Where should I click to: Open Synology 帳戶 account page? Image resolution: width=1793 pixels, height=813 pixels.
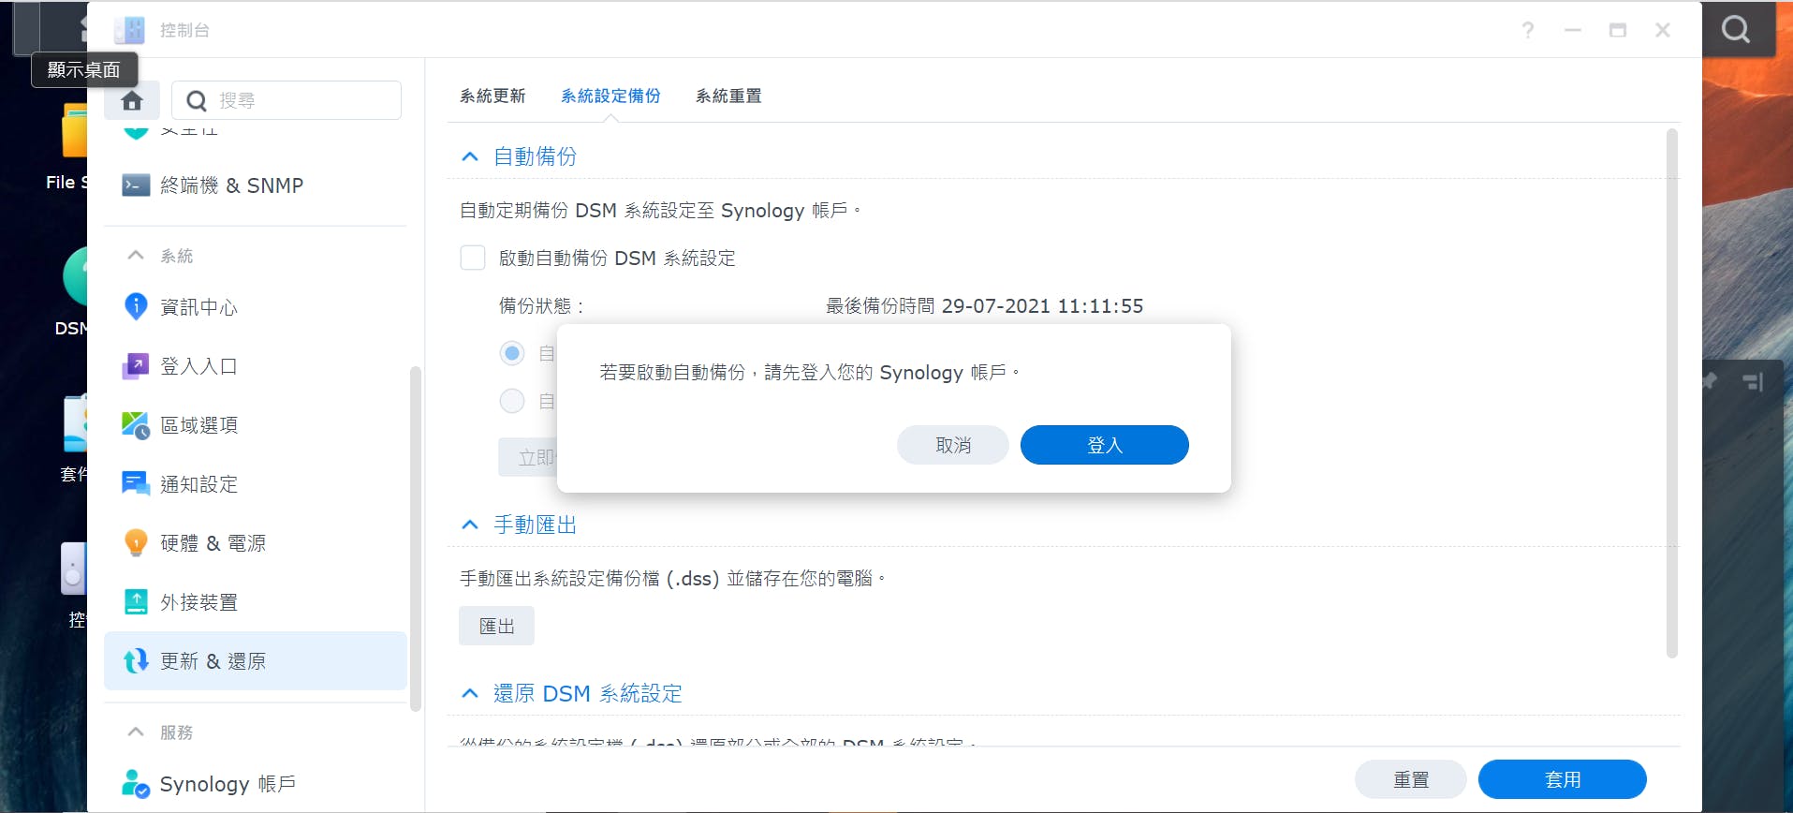[x=228, y=784]
